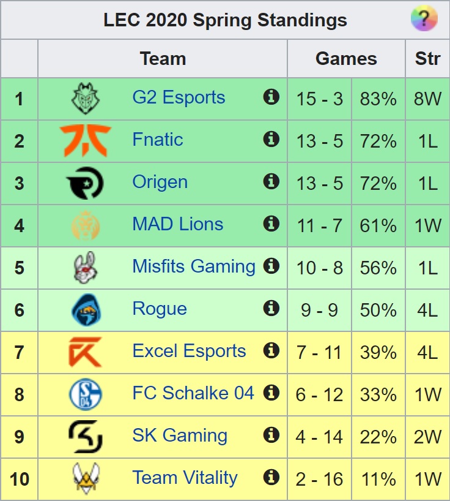Screen dimensions: 450x501
Task: Show info for SK Gaming
Action: pos(271,435)
